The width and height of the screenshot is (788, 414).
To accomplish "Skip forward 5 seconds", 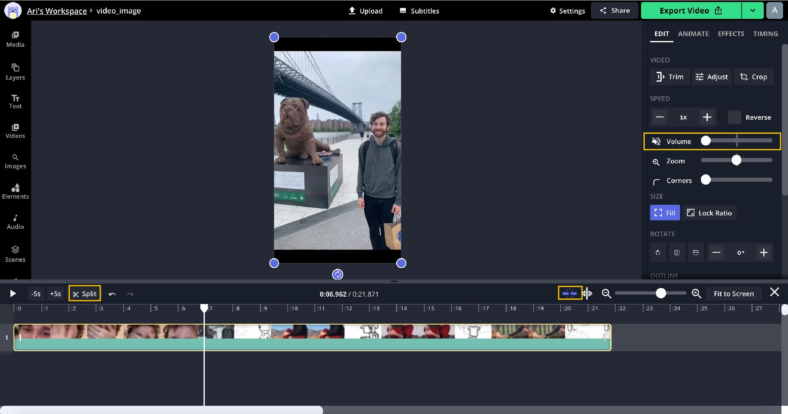I will [55, 294].
